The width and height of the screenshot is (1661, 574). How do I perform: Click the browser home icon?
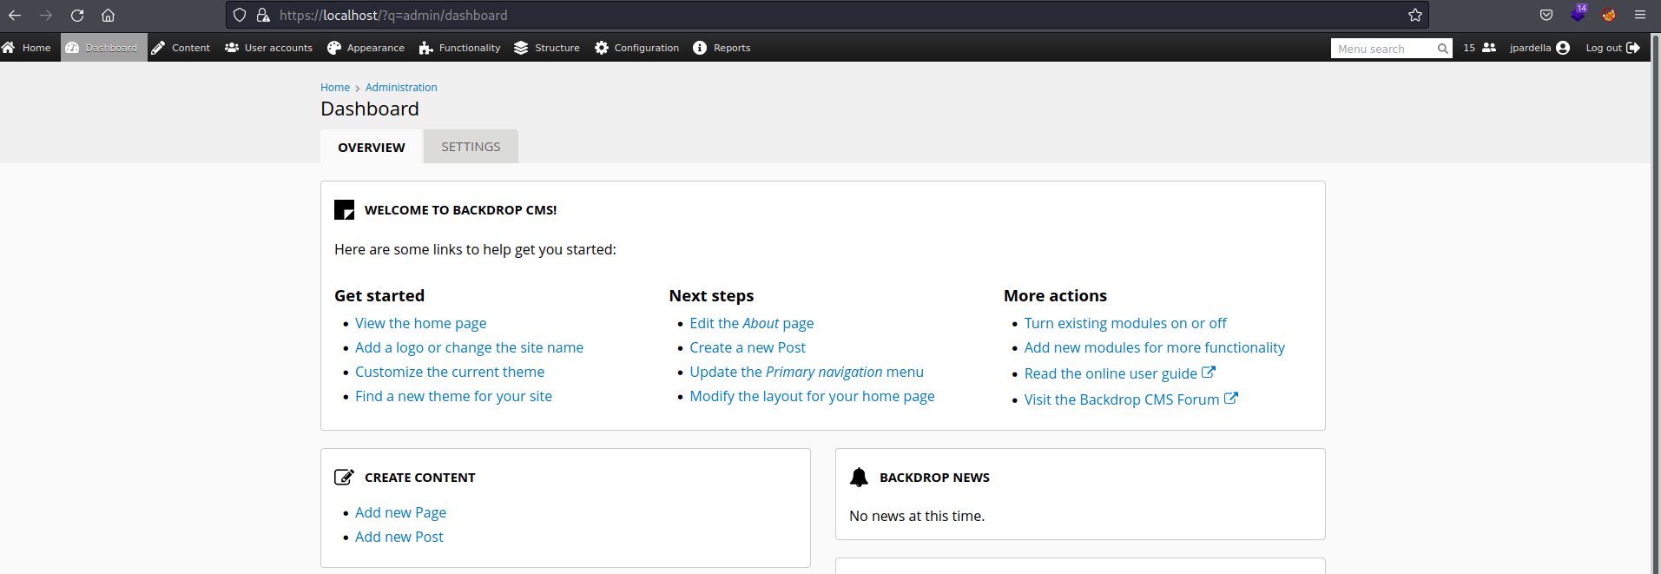coord(108,16)
